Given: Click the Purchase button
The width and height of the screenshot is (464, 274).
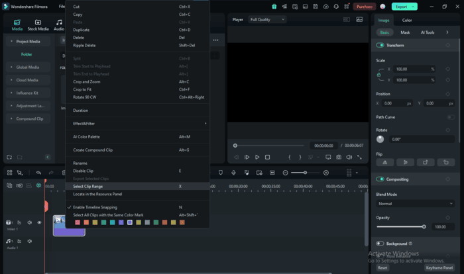Looking at the screenshot, I should (x=365, y=7).
